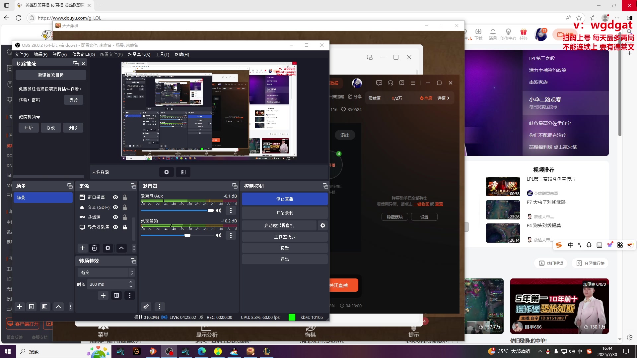637x358 pixels.
Task: Add a new source with the plus icon
Action: 83,248
